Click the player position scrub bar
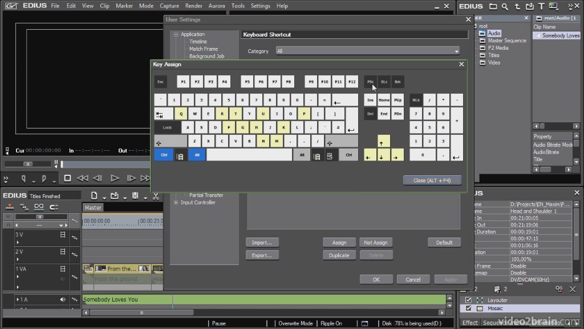Viewport: 584px width, 329px height. 106,164
